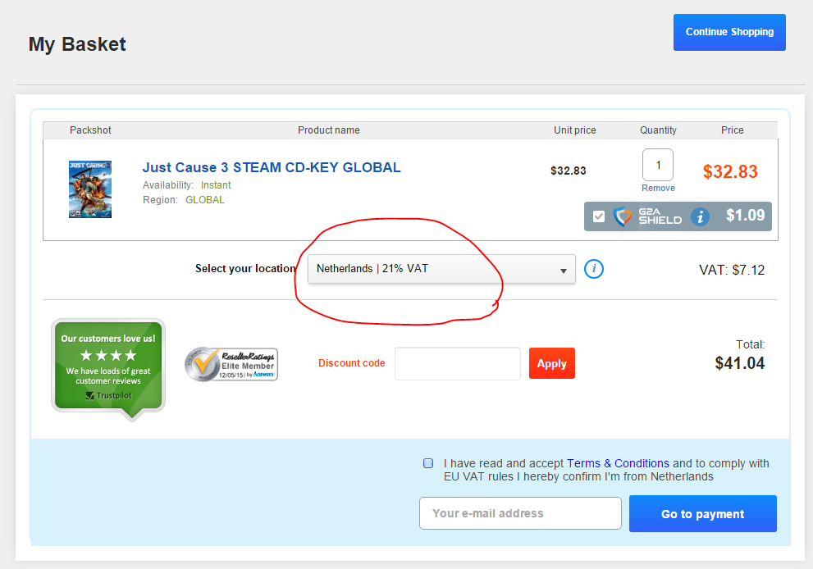Screen dimensions: 813x569
Task: Click the Just Cause 3 packshot image
Action: click(90, 189)
